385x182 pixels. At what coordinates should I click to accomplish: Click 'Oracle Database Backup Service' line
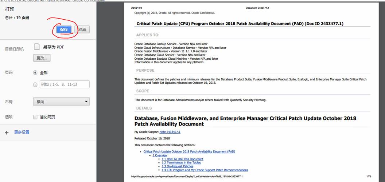[171, 44]
